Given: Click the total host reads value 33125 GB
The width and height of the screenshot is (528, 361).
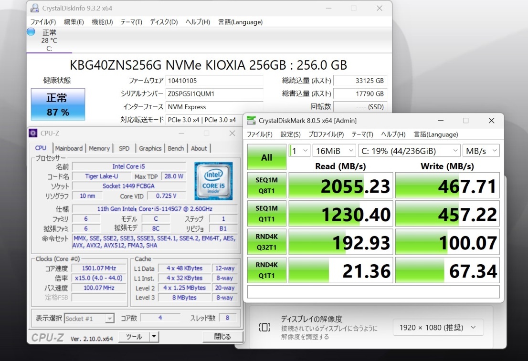Looking at the screenshot, I should pos(360,81).
